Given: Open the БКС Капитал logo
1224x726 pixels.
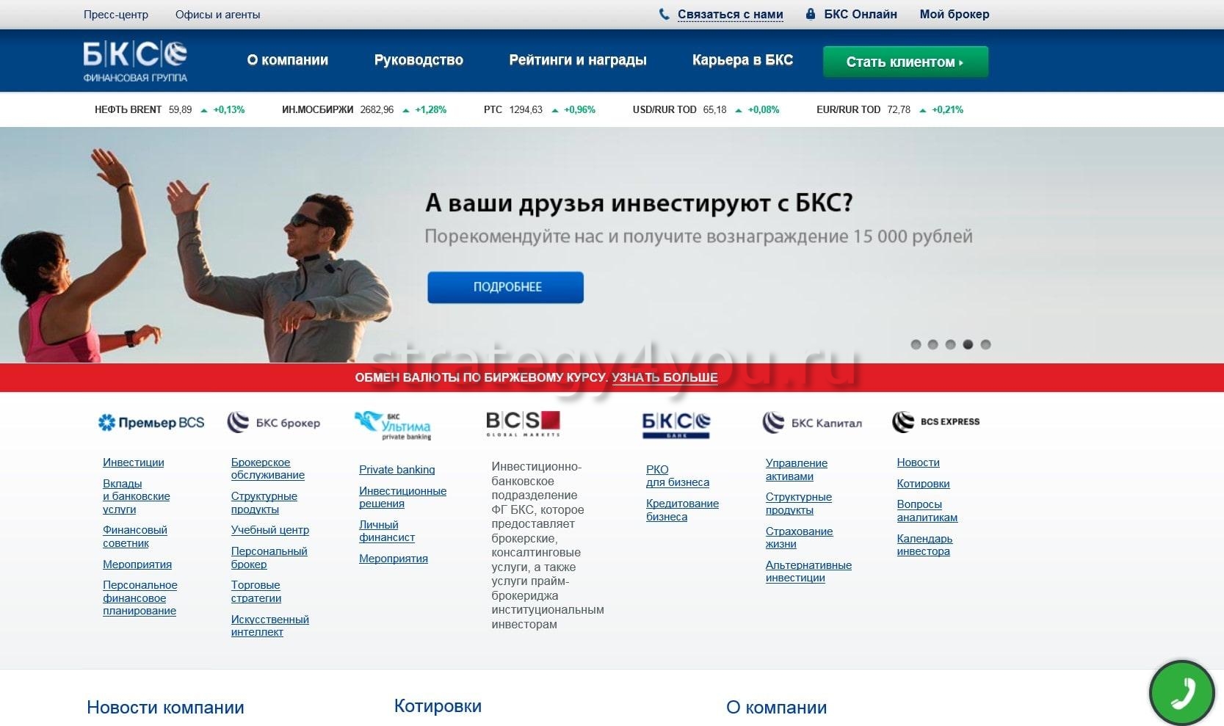Looking at the screenshot, I should point(812,423).
